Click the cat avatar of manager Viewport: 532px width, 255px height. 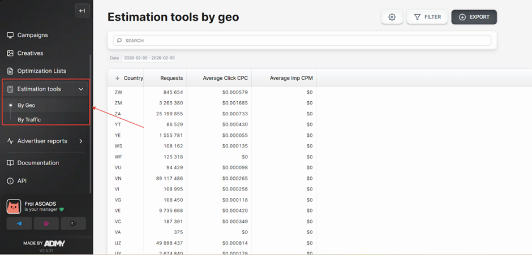(x=14, y=206)
